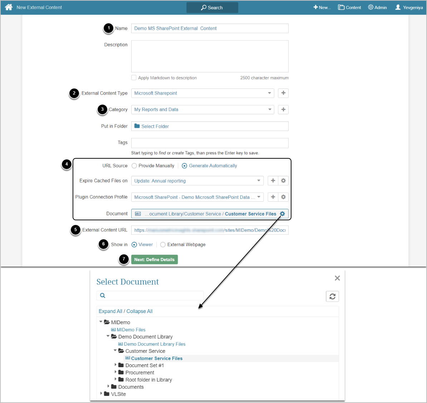Image resolution: width=427 pixels, height=403 pixels.
Task: Refresh the document tree
Action: 332,296
